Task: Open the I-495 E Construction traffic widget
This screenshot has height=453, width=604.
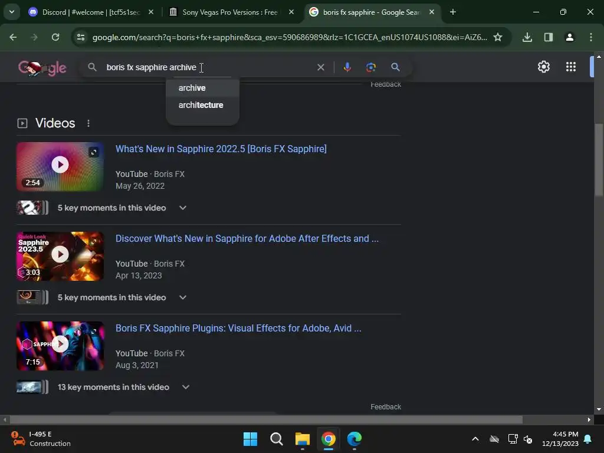Action: coord(41,439)
